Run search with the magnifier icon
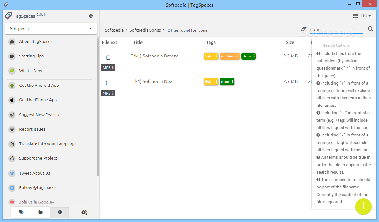This screenshot has width=379, height=222. 370,29
